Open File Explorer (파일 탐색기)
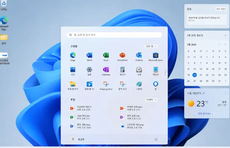The height and width of the screenshot is (148, 230). (73, 86)
